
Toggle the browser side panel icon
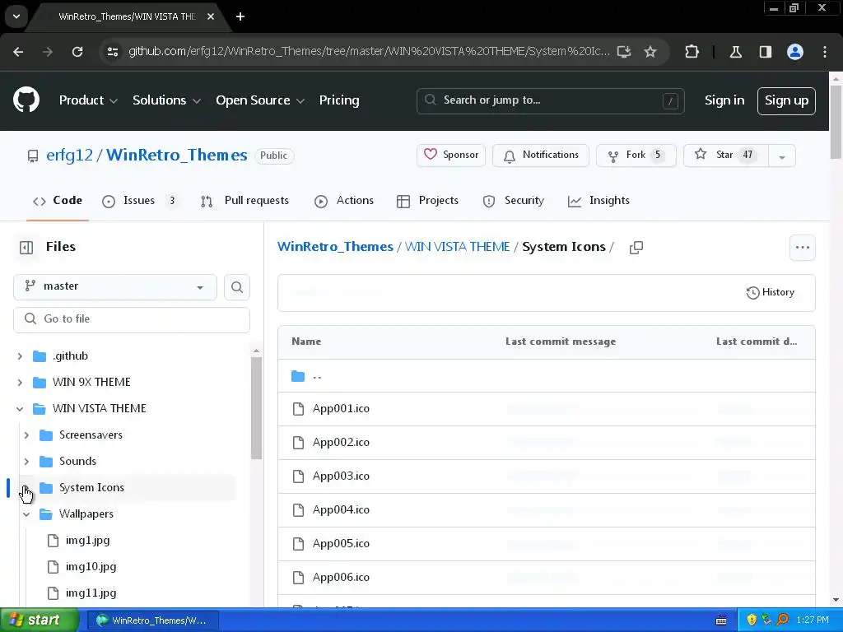click(765, 52)
